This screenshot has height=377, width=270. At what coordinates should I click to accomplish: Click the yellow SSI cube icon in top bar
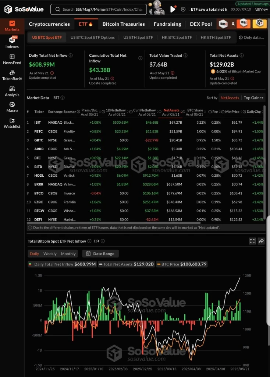tap(260, 24)
